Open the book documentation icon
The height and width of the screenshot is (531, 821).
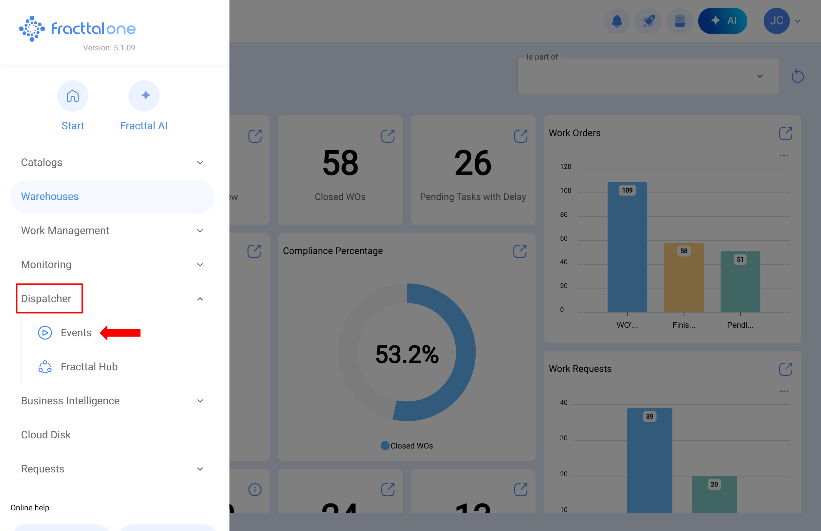click(x=679, y=21)
